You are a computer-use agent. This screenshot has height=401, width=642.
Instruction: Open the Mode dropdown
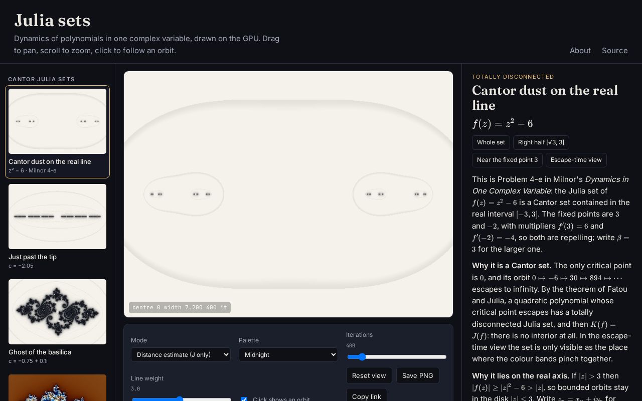[x=181, y=354]
